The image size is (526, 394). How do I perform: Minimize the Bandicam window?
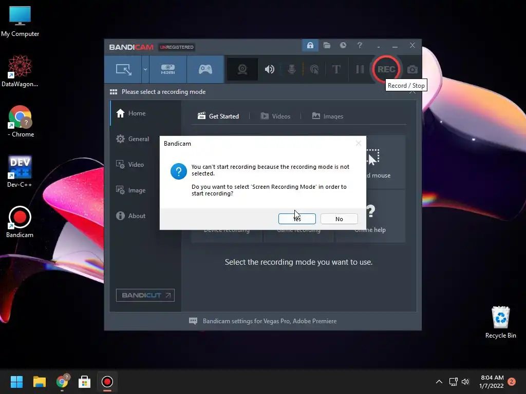(395, 46)
